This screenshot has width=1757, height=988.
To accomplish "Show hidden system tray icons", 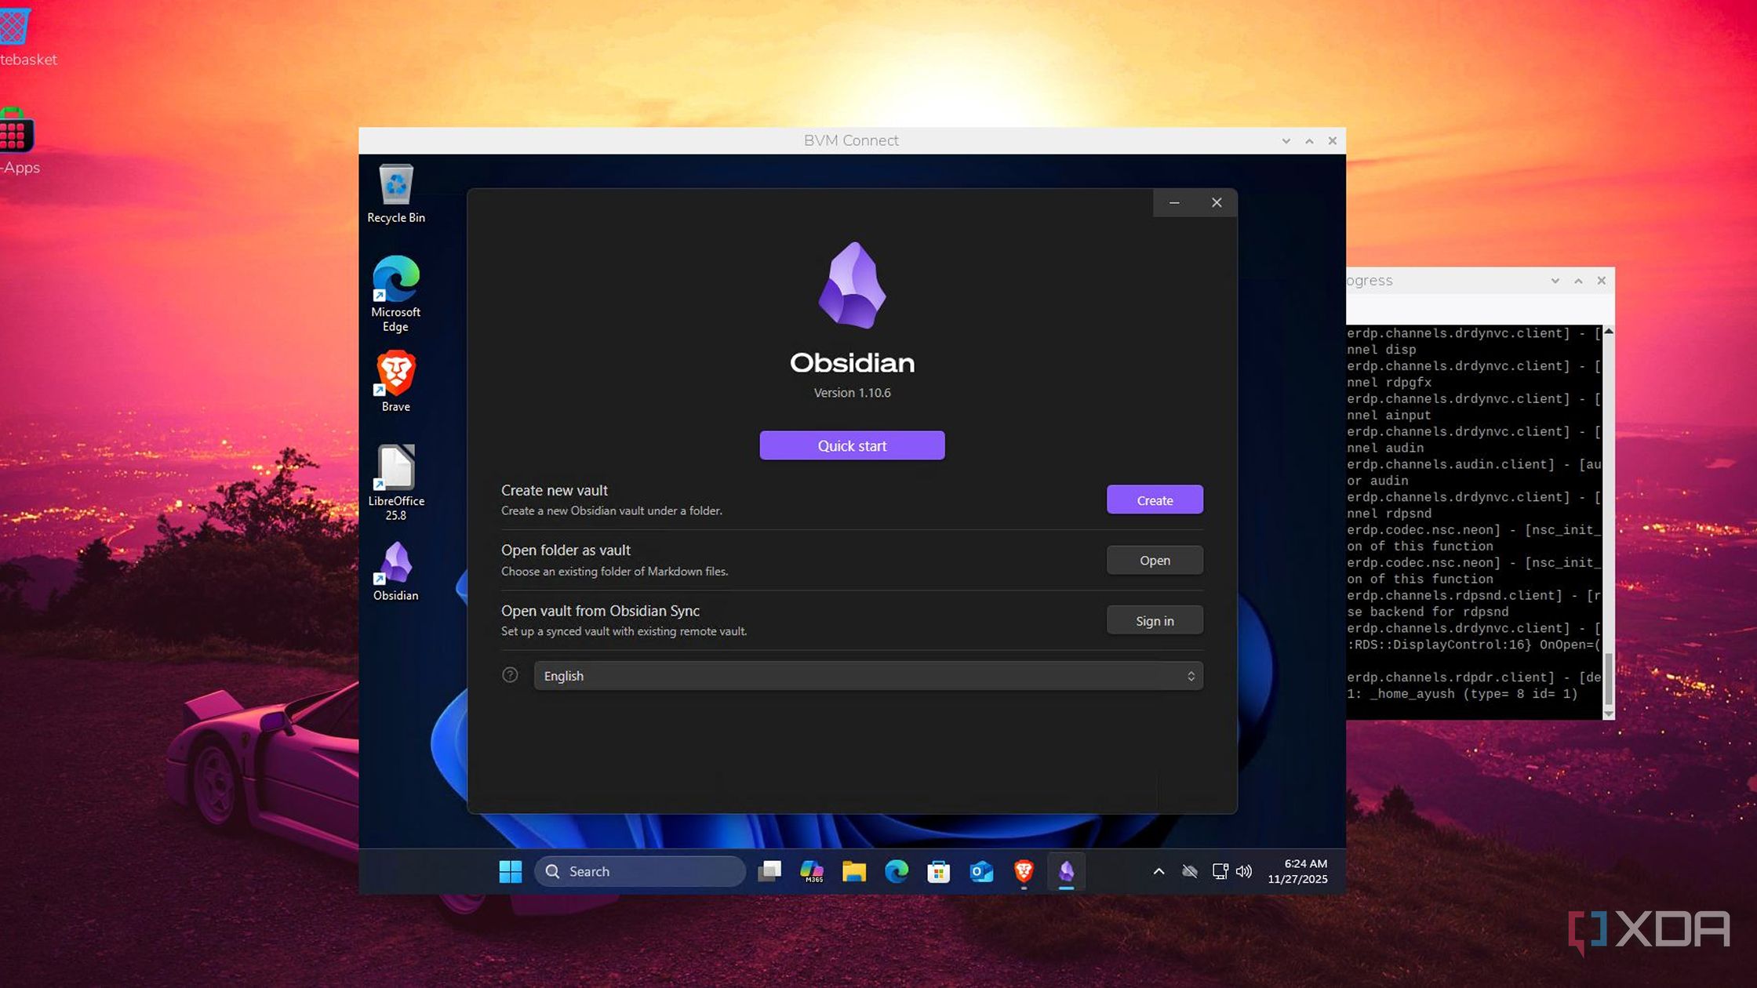I will pyautogui.click(x=1159, y=871).
